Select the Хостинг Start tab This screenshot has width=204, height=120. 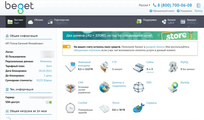[16, 22]
